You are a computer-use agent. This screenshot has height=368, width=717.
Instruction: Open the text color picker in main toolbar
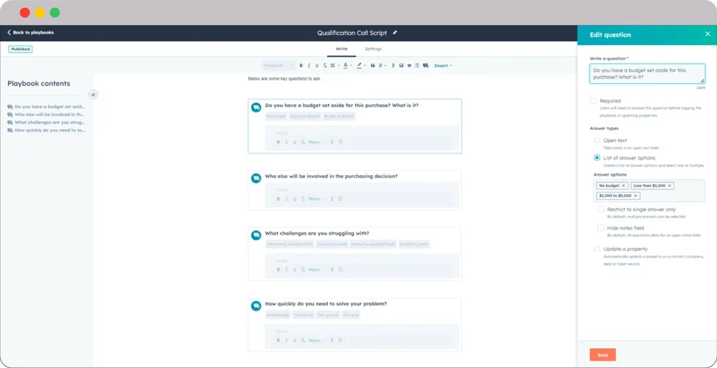tap(348, 65)
